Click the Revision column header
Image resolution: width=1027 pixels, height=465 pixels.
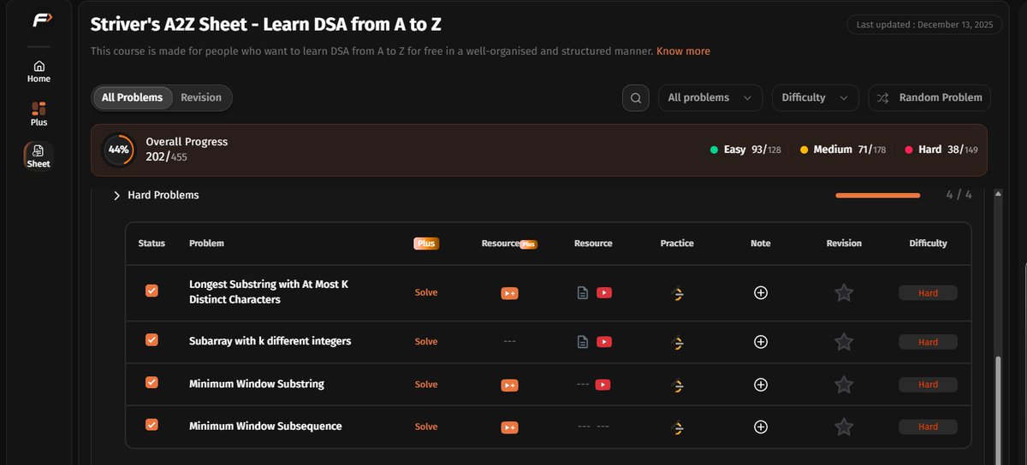(844, 244)
